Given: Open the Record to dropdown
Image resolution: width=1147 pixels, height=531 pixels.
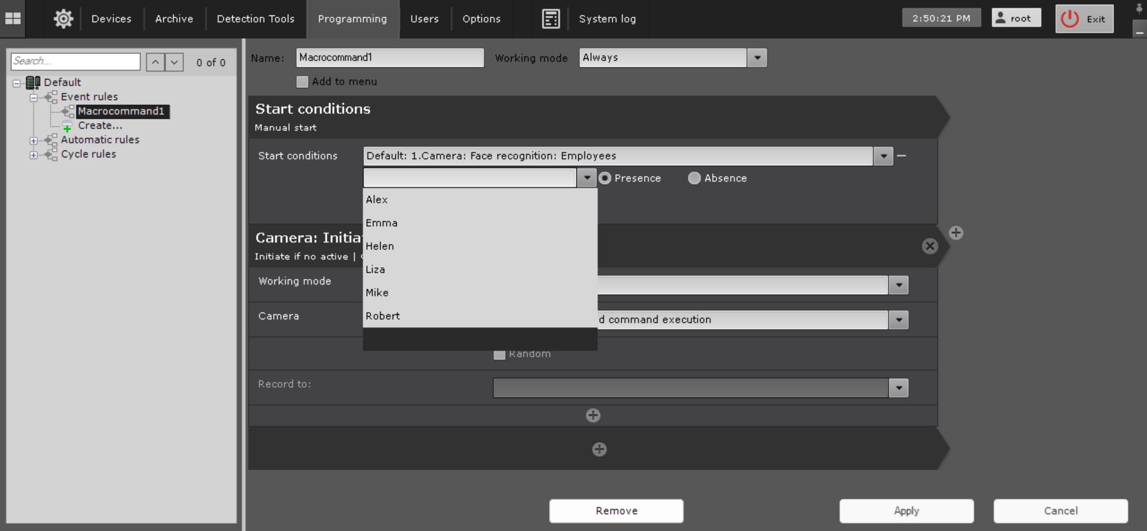Looking at the screenshot, I should [898, 388].
